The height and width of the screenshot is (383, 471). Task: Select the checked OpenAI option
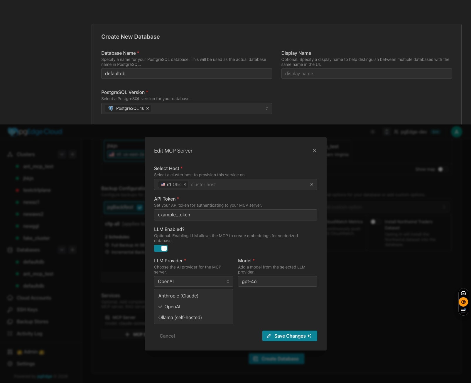click(172, 307)
